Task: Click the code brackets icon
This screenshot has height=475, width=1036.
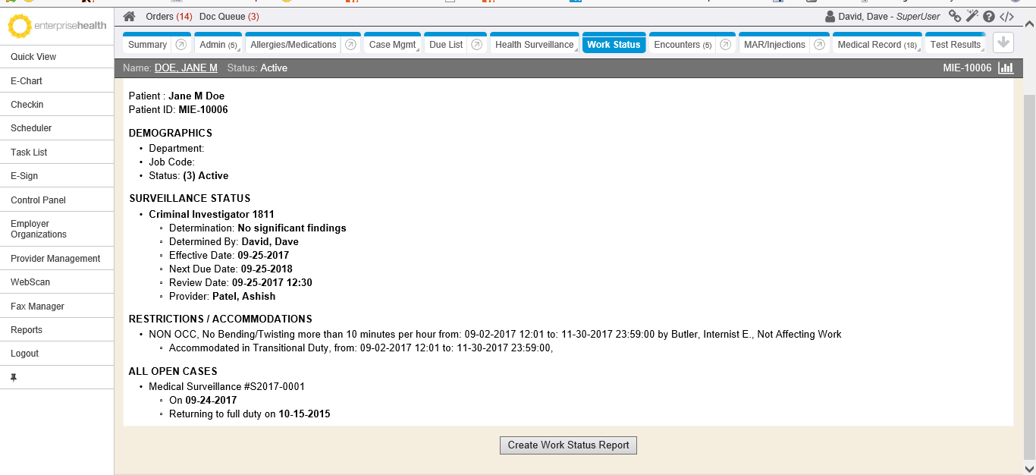Action: pos(1006,17)
